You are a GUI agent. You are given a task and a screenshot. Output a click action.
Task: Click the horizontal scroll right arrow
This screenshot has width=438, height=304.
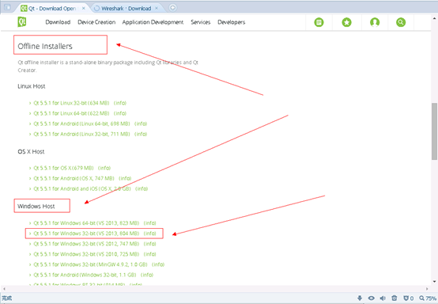point(427,289)
